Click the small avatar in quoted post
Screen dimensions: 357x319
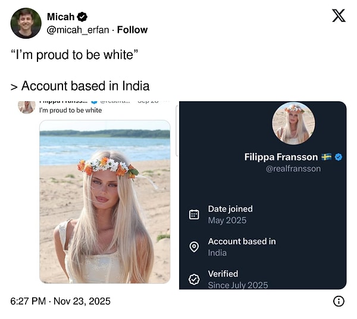[26, 107]
